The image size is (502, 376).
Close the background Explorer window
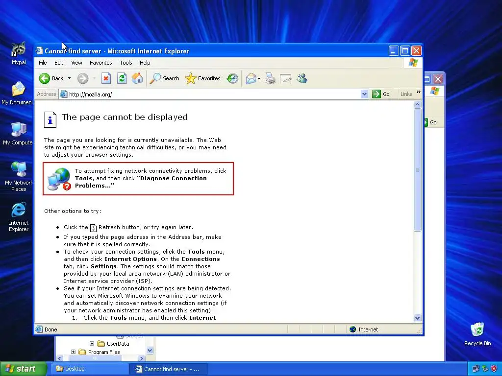438,79
